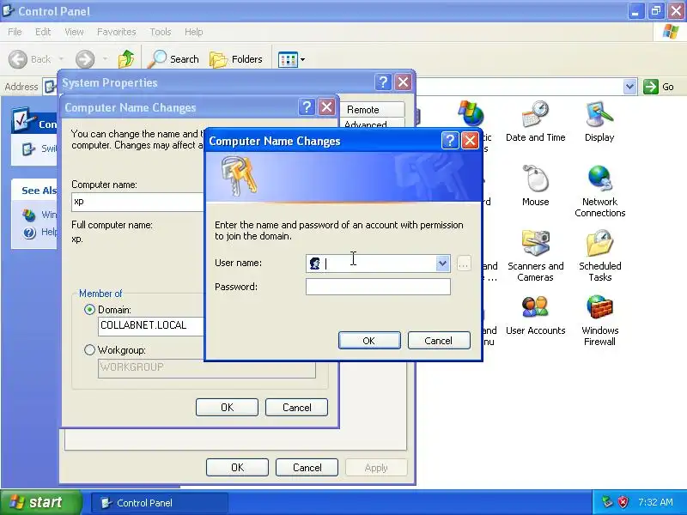Screen dimensions: 687x515
Task: Click OK in back Computer Name Changes dialog
Action: point(227,407)
